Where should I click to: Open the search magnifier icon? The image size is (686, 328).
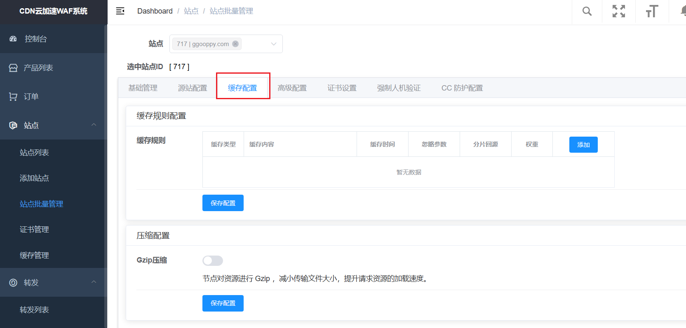pos(587,12)
